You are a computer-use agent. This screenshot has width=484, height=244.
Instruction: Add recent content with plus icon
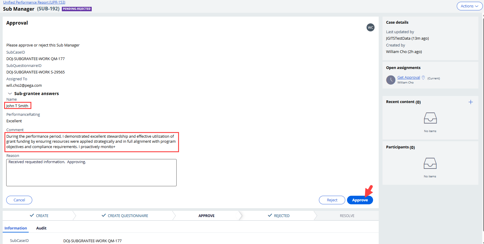[x=471, y=102]
